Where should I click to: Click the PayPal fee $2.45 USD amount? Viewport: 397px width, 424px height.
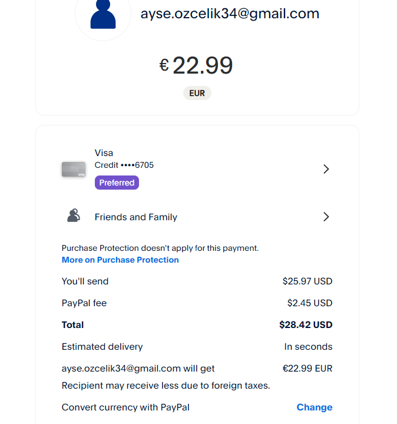(x=310, y=303)
